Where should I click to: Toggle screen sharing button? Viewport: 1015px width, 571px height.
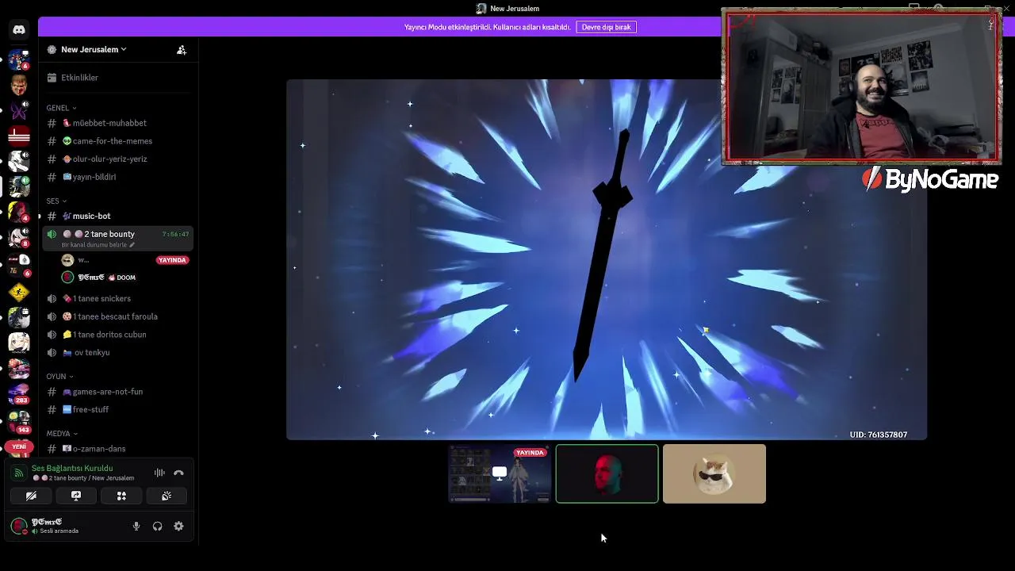pos(76,496)
